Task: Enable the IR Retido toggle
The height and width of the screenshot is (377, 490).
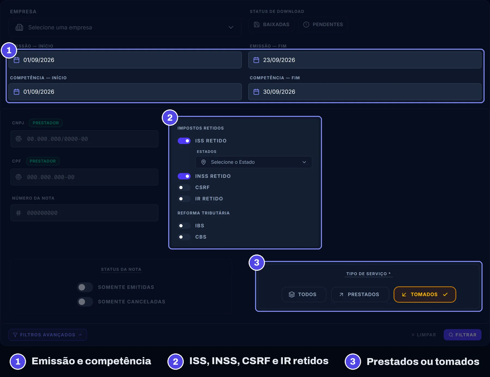Action: tap(184, 199)
